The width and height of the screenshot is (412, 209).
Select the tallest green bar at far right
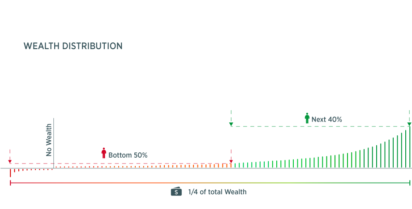coord(409,148)
